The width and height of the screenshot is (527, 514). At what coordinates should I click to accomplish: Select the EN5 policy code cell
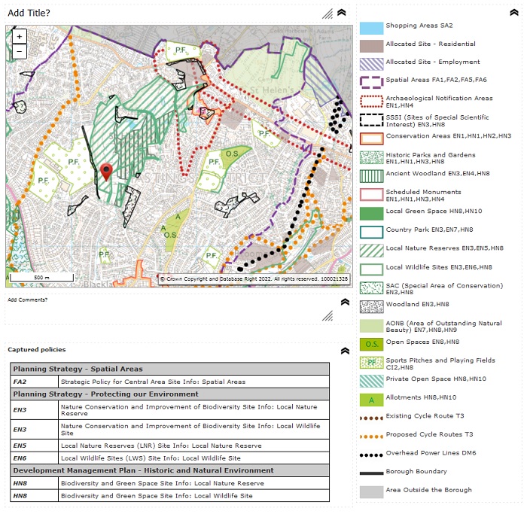[35, 446]
